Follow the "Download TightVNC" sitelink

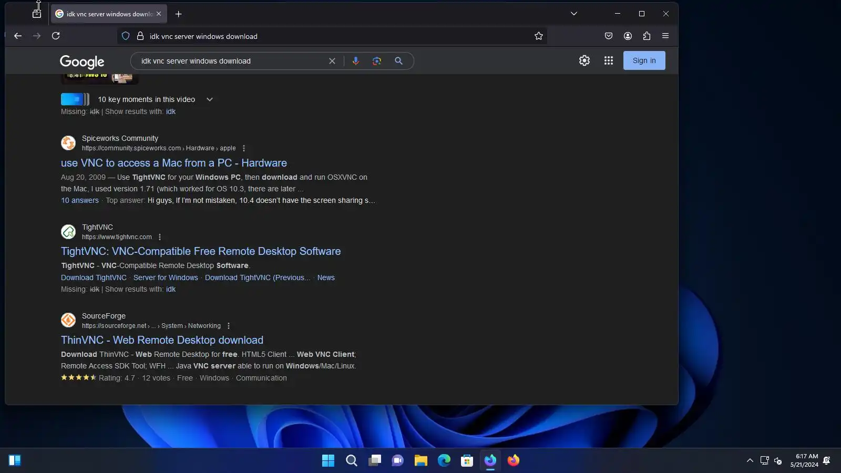pyautogui.click(x=94, y=277)
